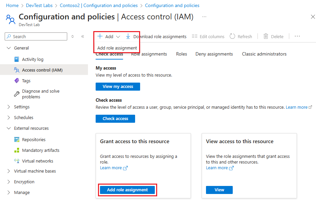Click inside the sidebar search field
Screen dimensions: 316x201
click(x=36, y=36)
